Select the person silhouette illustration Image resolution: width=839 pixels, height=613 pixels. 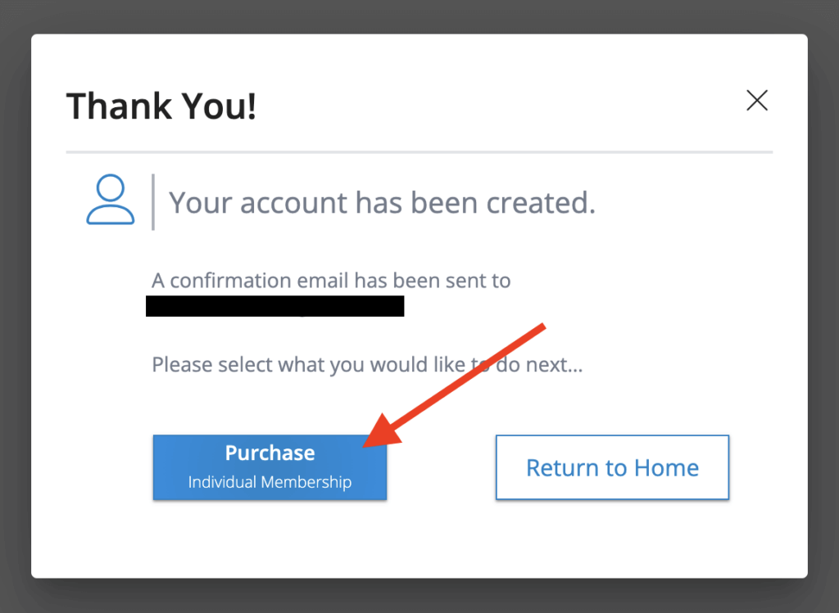click(x=110, y=199)
